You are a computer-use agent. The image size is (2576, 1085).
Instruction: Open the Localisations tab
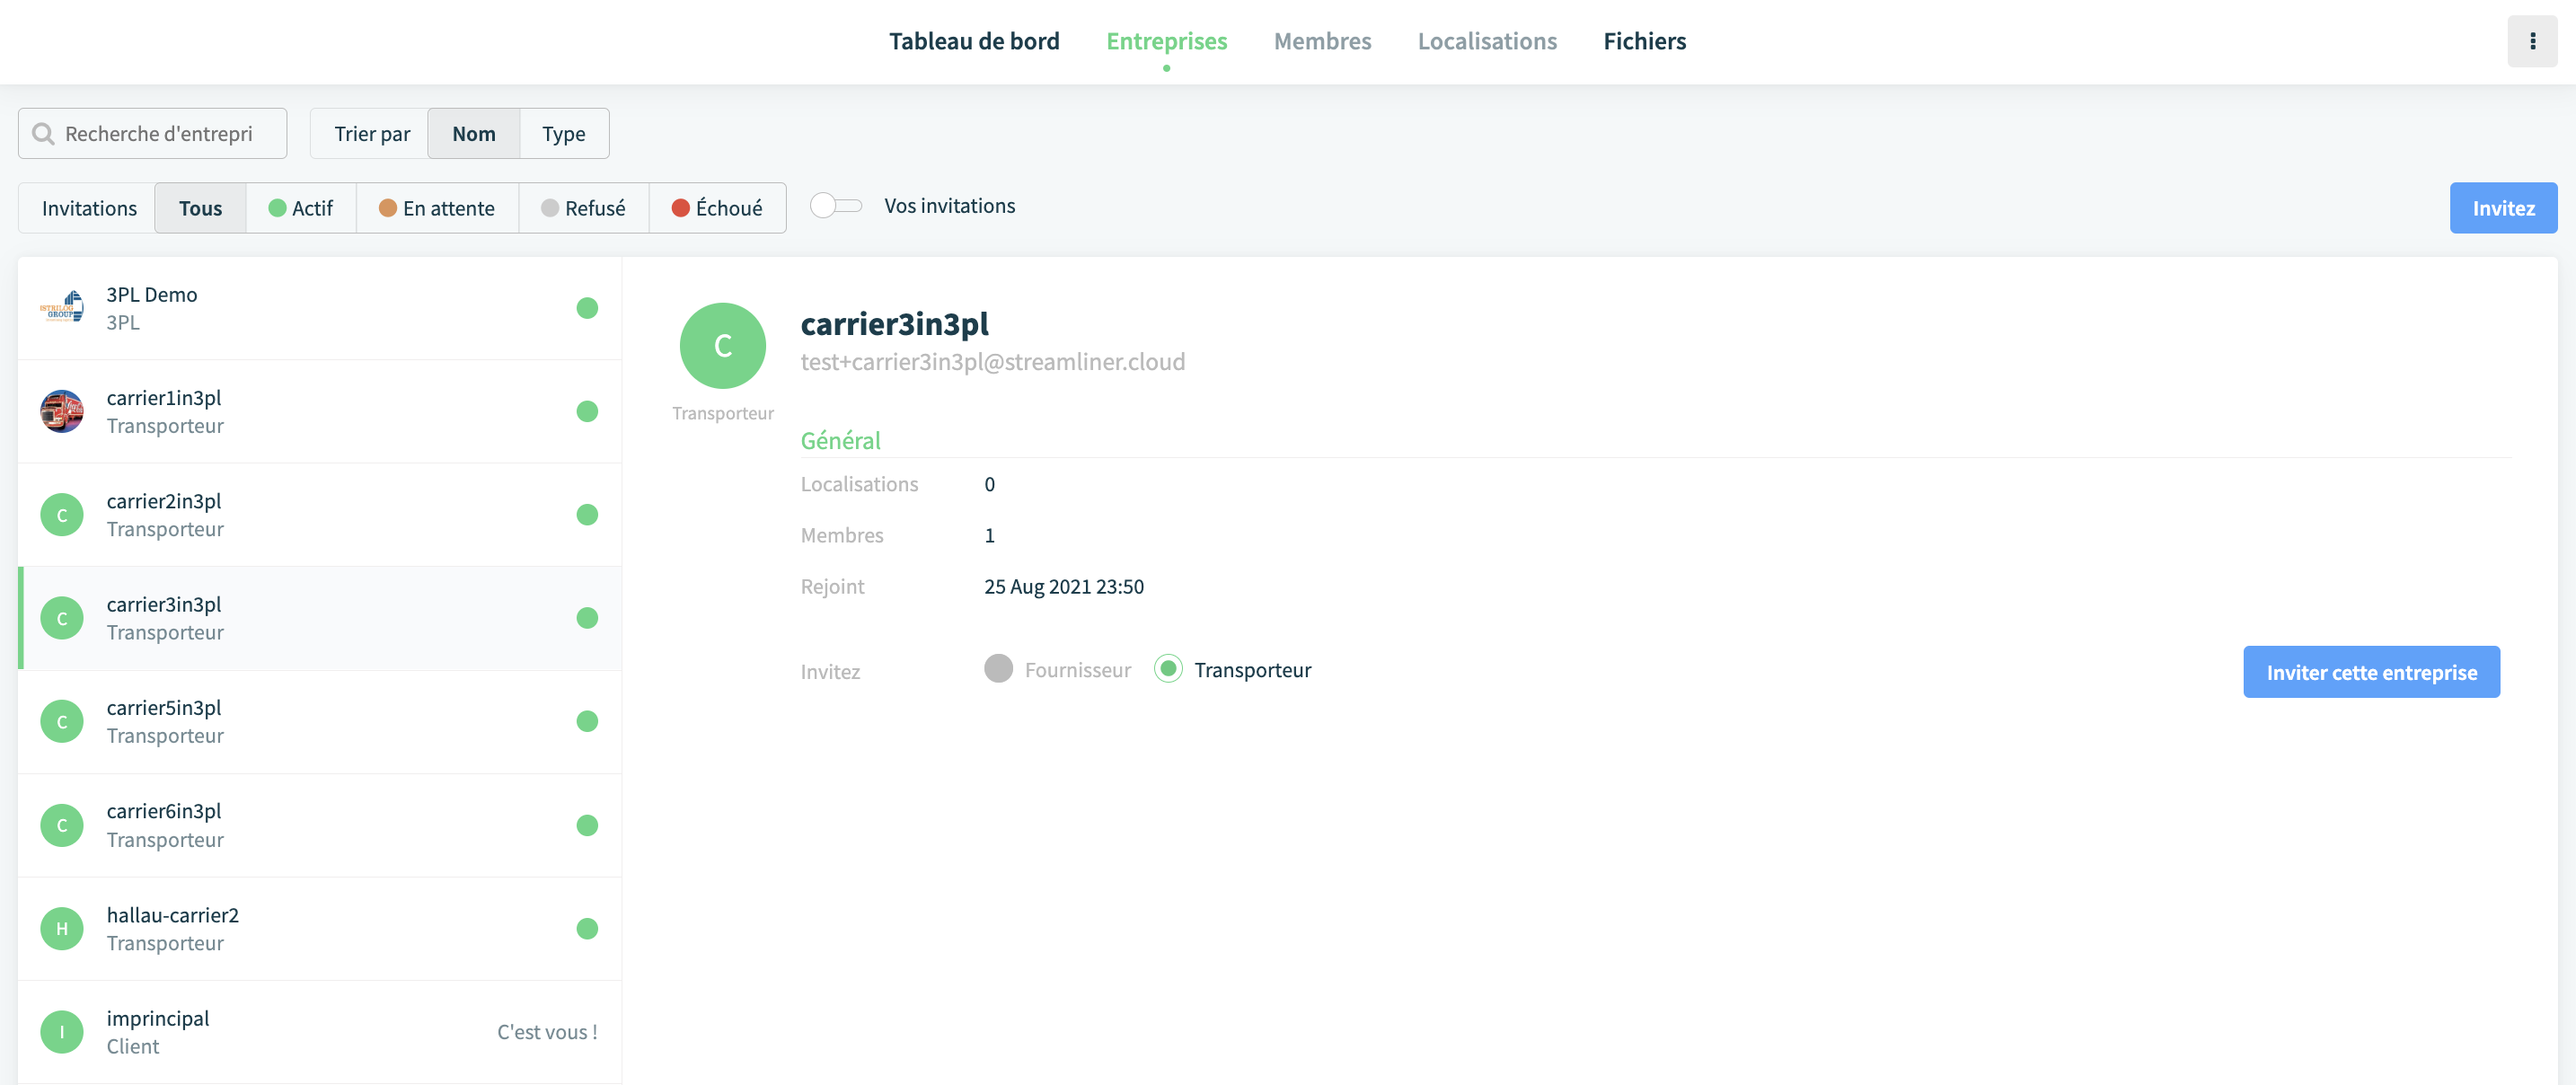coord(1487,41)
